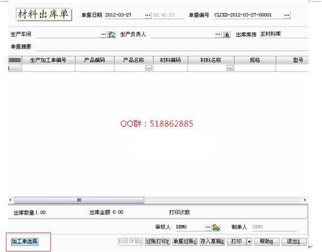
Task: Click the time field showing 00:42:23
Action: [169, 15]
